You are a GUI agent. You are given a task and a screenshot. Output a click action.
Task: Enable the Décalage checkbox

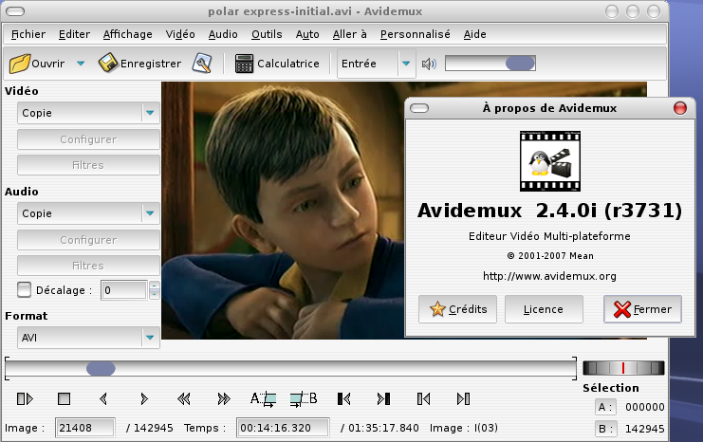coord(25,289)
